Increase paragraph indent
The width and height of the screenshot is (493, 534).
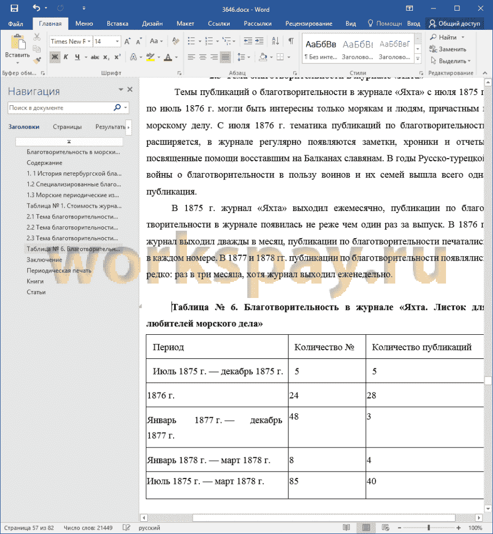click(x=259, y=41)
